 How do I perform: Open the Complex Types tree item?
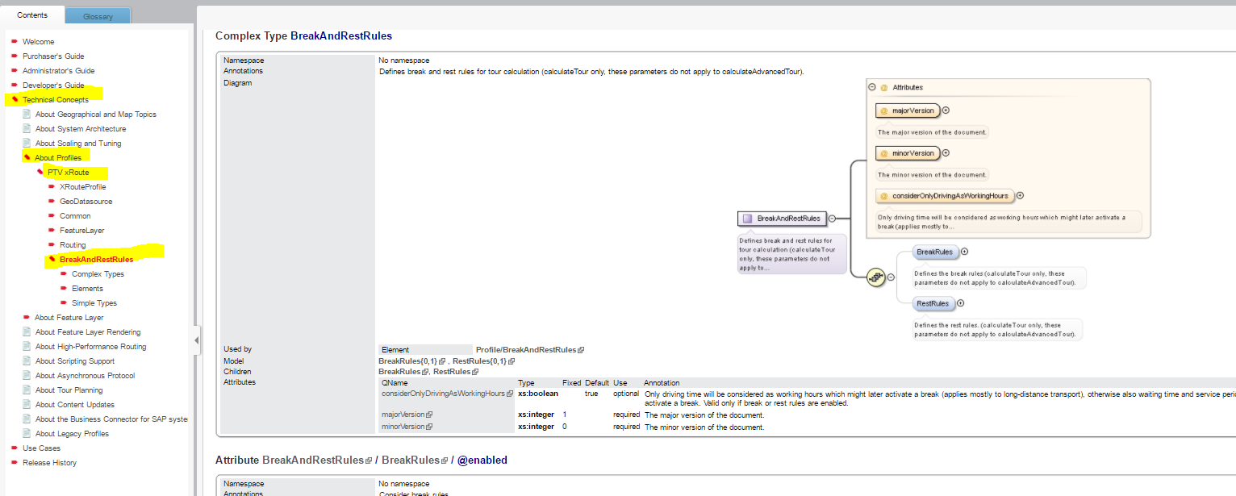pos(98,274)
